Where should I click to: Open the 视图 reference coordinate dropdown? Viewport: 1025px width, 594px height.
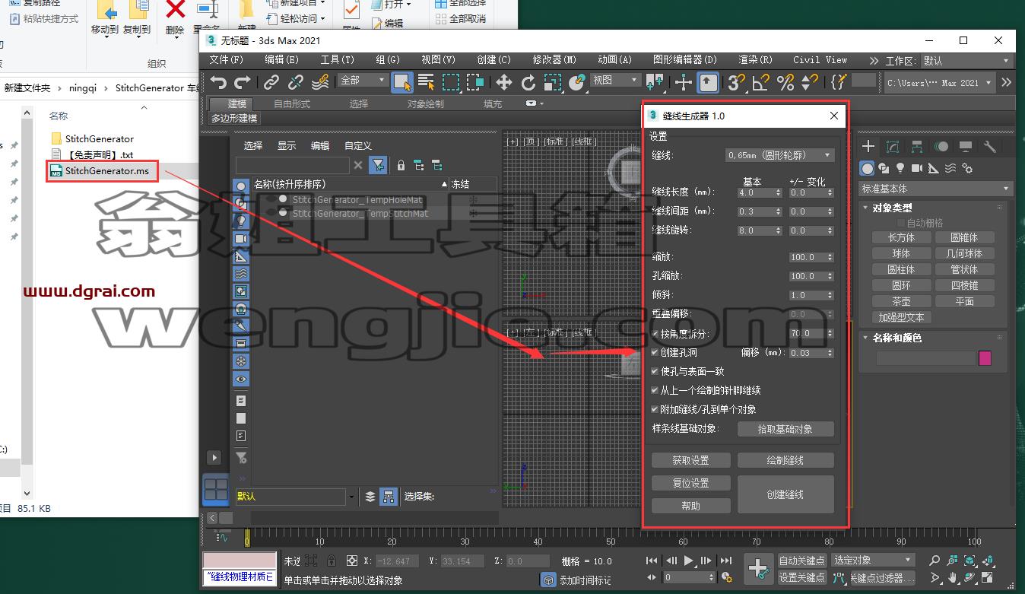point(616,80)
